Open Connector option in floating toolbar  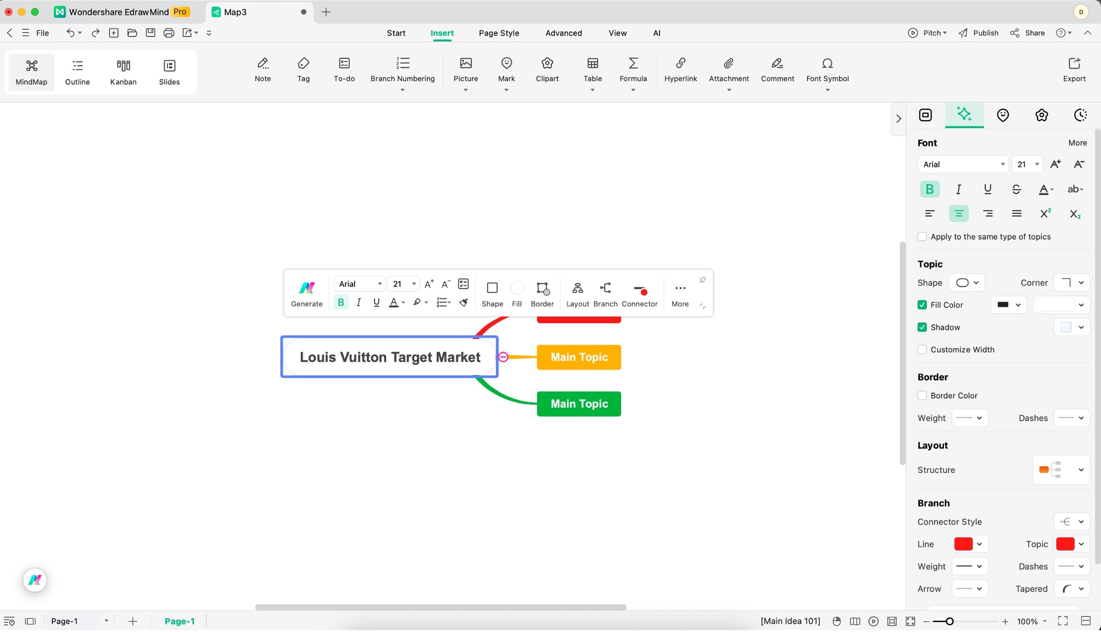(x=639, y=294)
